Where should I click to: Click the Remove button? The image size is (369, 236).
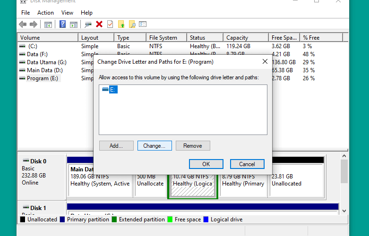193,146
